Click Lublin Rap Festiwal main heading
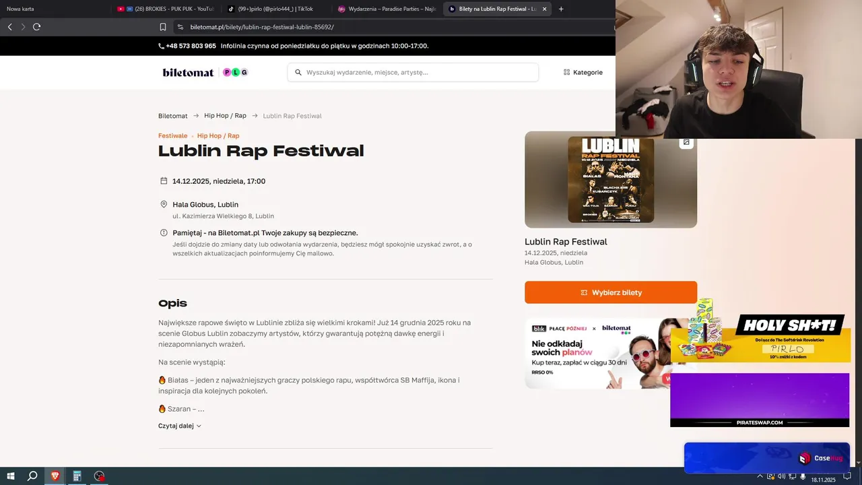 (x=261, y=151)
